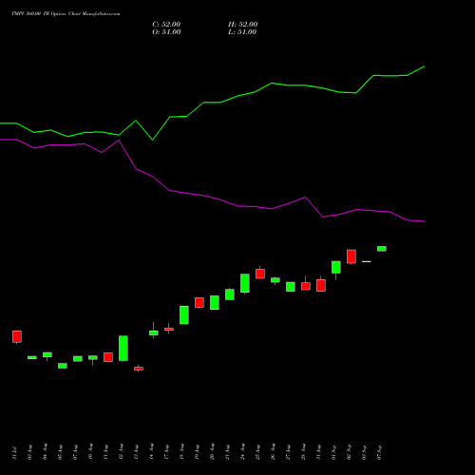Select the high value H: 52.00

pyautogui.click(x=242, y=25)
